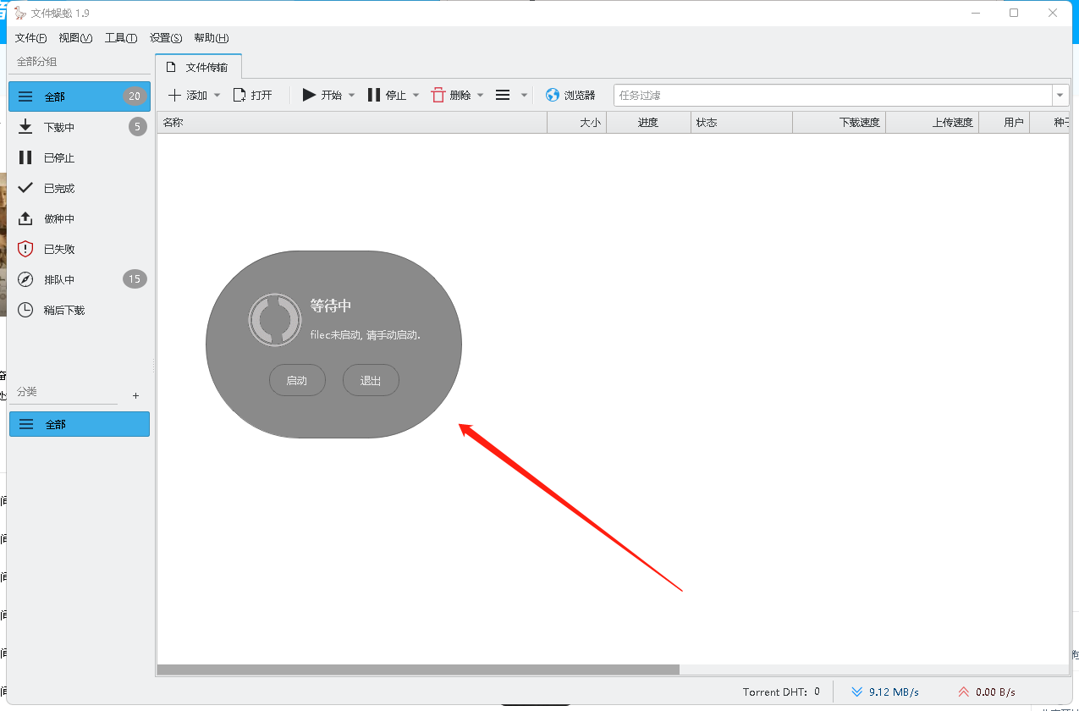1079x711 pixels.
Task: Expand the 添加 dropdown arrow
Action: [x=217, y=96]
